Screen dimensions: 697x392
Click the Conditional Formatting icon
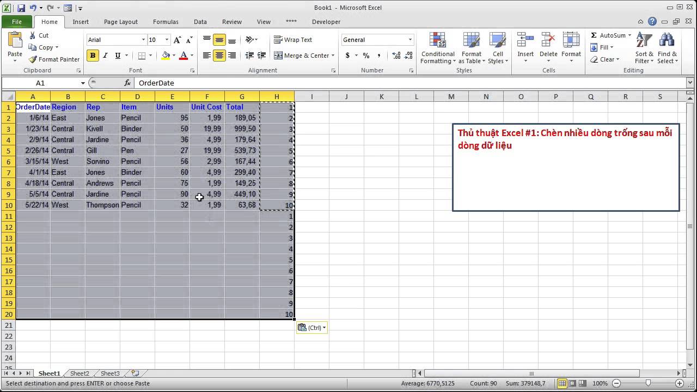pyautogui.click(x=437, y=41)
